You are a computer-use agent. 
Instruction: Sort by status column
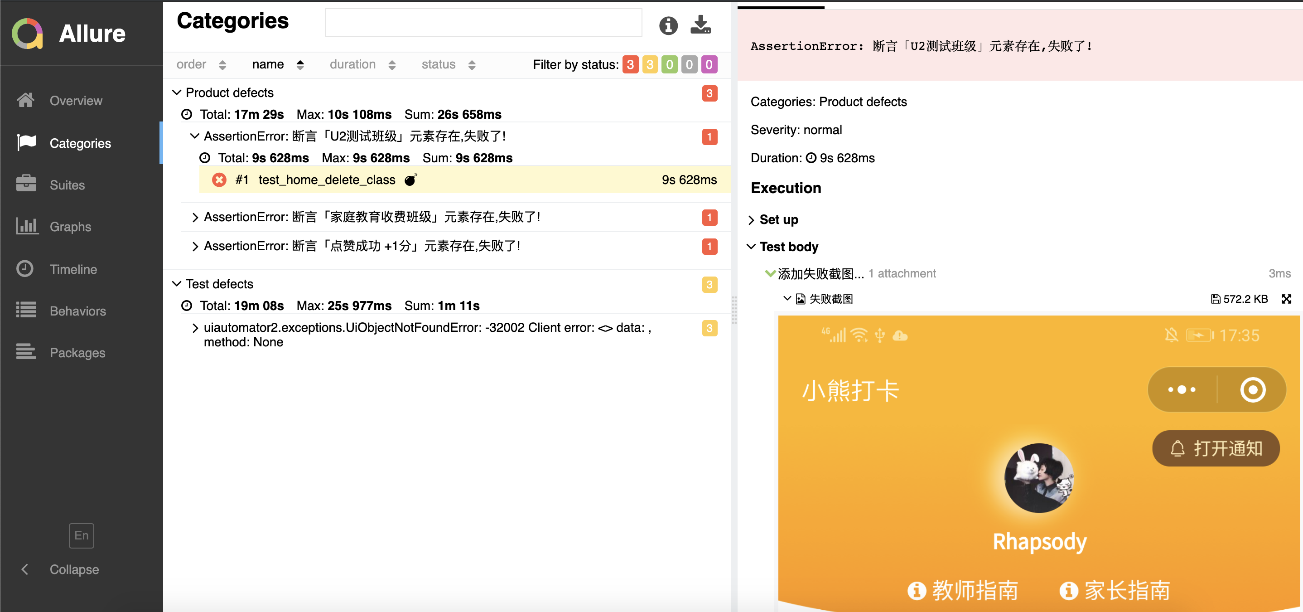coord(448,65)
